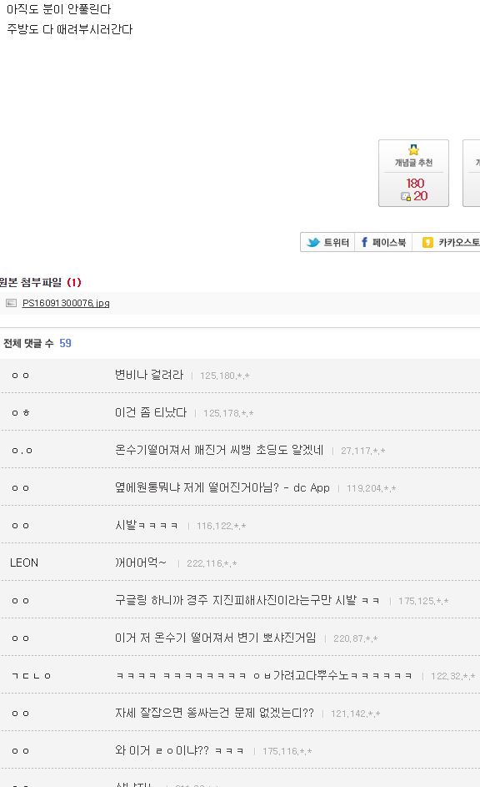Image resolution: width=480 pixels, height=787 pixels.
Task: Click commenter nickname ㄱㄷㄴㅇ
Action: coord(31,676)
